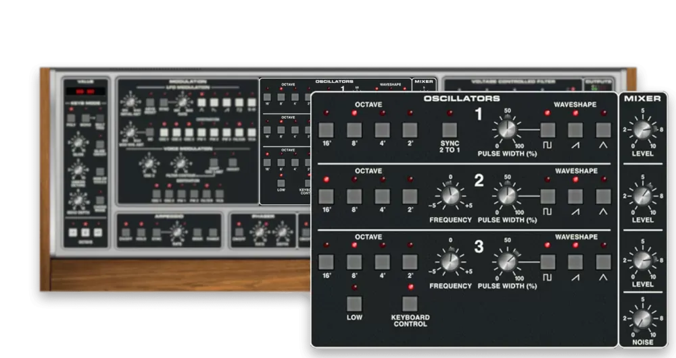Select 4' octave for oscillator 3
Image resolution: width=676 pixels, height=358 pixels.
pyautogui.click(x=382, y=262)
